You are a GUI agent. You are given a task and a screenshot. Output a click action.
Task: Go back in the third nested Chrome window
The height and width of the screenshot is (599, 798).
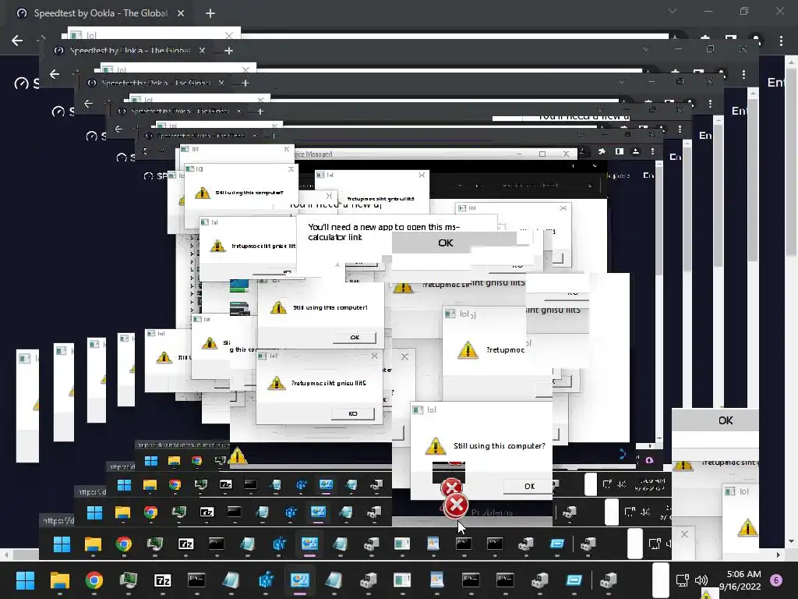tap(88, 104)
